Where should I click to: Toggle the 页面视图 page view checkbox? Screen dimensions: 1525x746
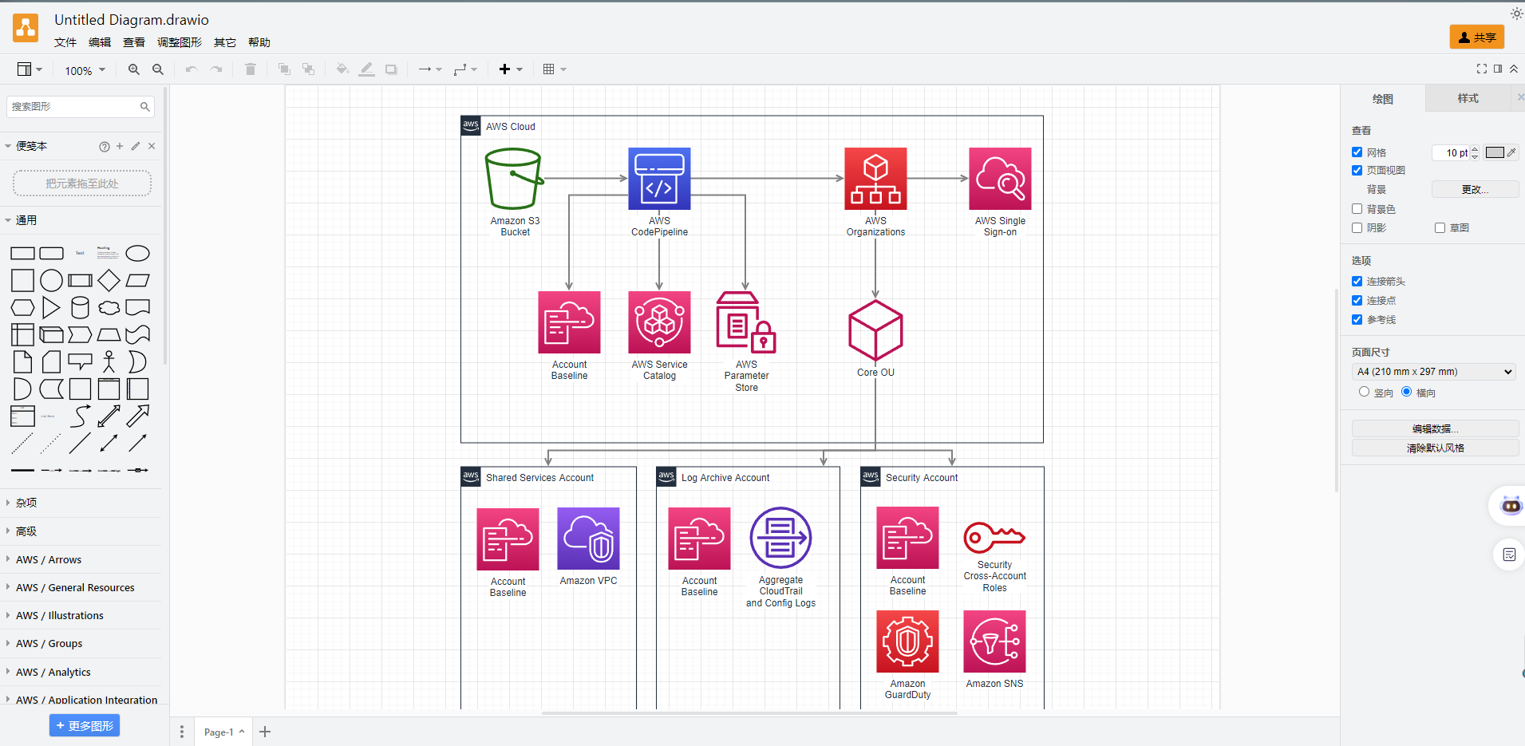(1357, 170)
